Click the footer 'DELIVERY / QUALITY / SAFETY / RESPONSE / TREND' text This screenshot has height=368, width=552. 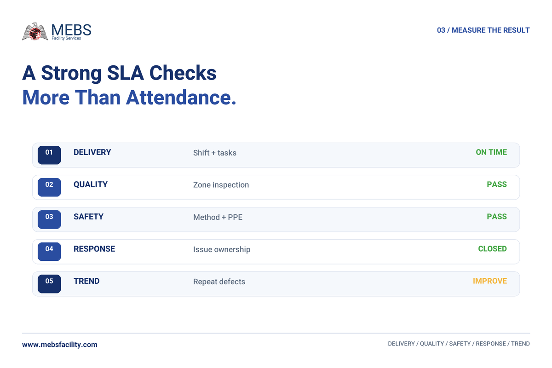click(x=459, y=344)
